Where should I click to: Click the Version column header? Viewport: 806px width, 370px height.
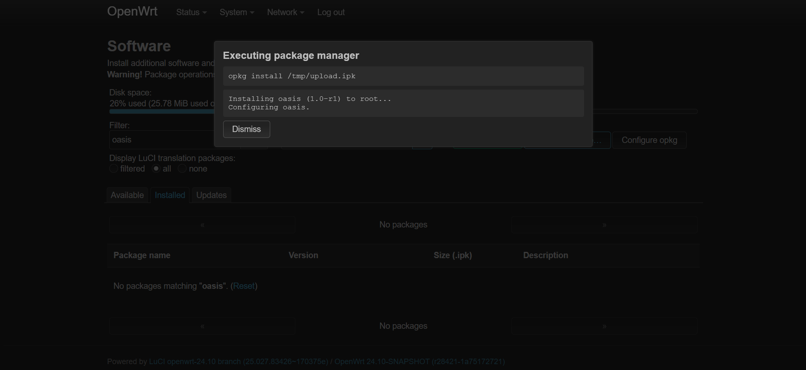coord(303,255)
